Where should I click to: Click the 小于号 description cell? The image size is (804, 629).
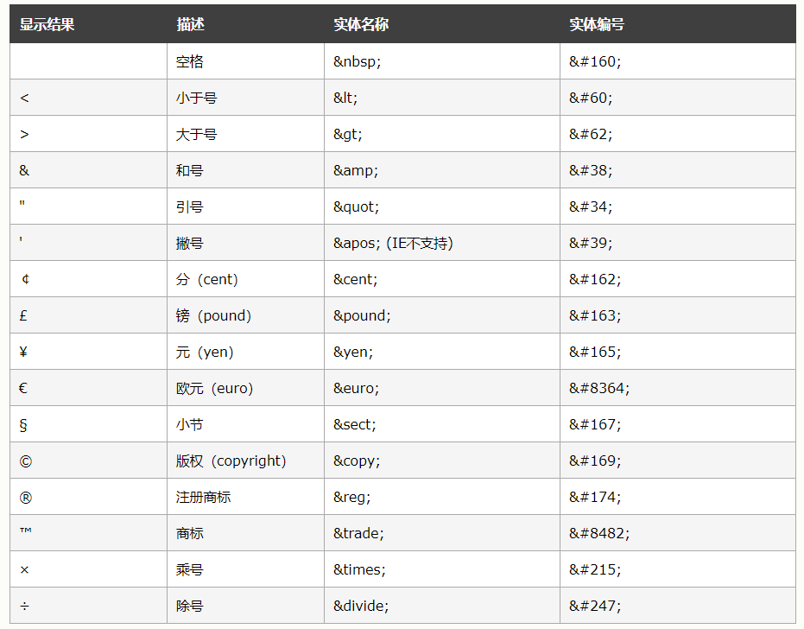pyautogui.click(x=196, y=98)
